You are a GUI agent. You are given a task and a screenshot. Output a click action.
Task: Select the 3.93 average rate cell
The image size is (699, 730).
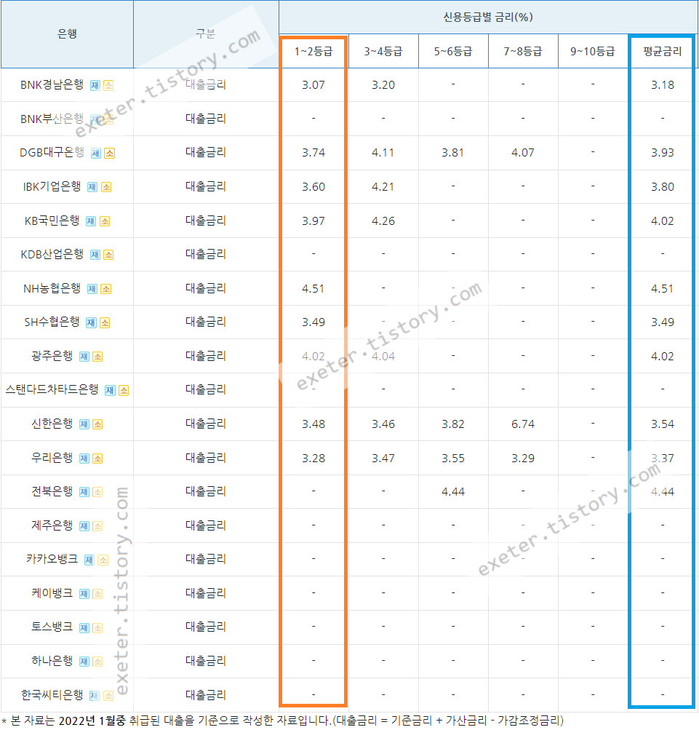[x=663, y=153]
